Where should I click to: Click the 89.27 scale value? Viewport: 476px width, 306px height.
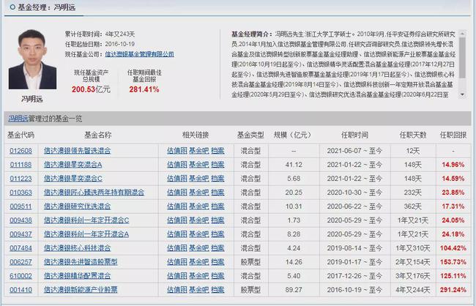[294, 290]
